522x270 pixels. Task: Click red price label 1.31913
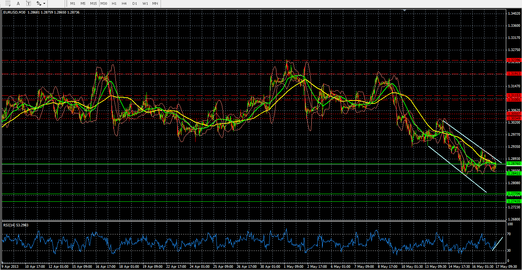pyautogui.click(x=514, y=73)
